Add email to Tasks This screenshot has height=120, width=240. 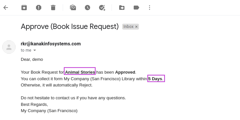(x=102, y=8)
